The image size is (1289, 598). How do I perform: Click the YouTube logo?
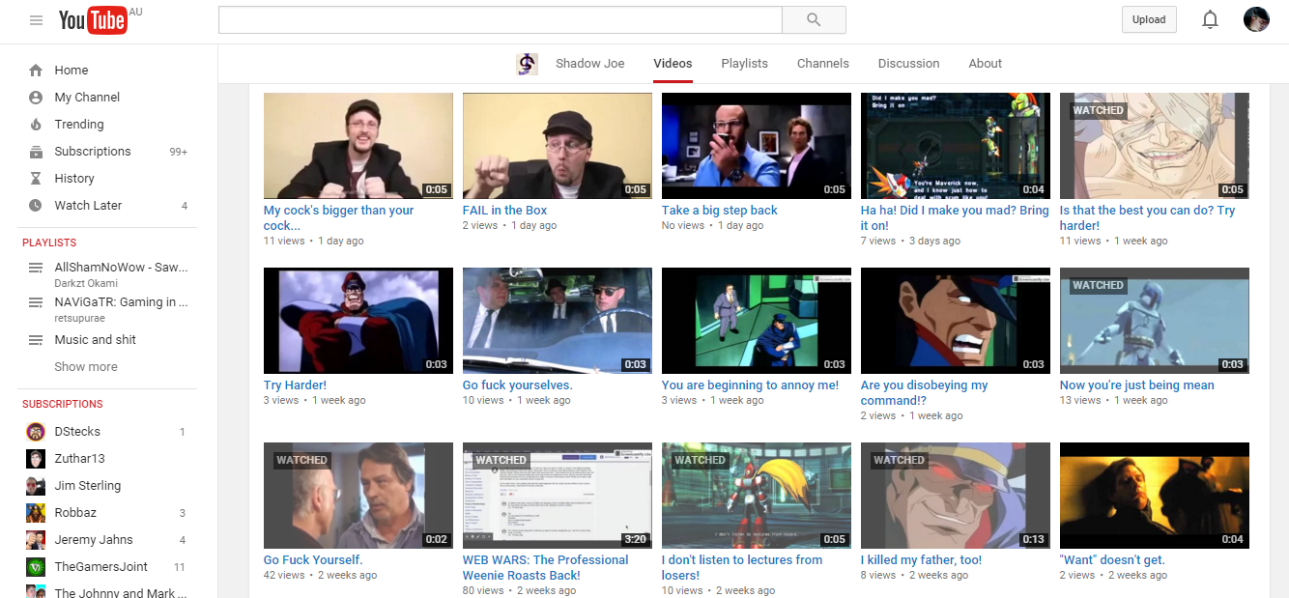(93, 19)
